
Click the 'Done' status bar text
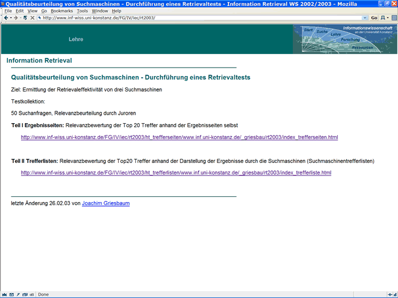click(43, 295)
